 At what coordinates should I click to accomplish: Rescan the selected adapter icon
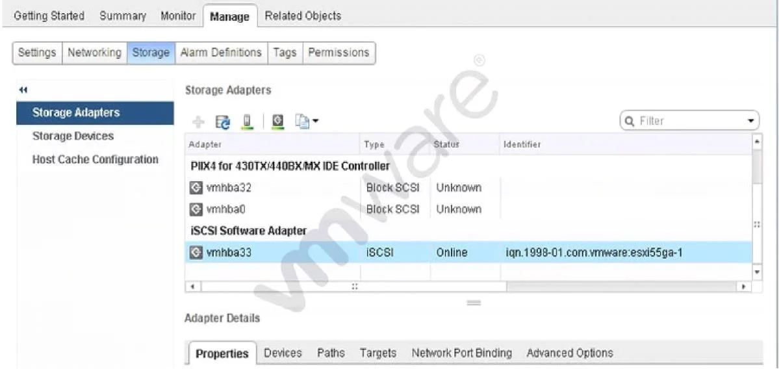(x=279, y=121)
